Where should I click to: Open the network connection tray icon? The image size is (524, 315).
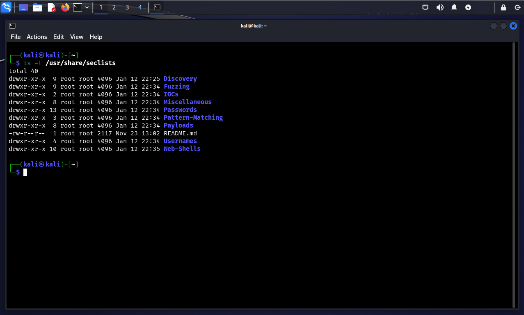pos(426,7)
